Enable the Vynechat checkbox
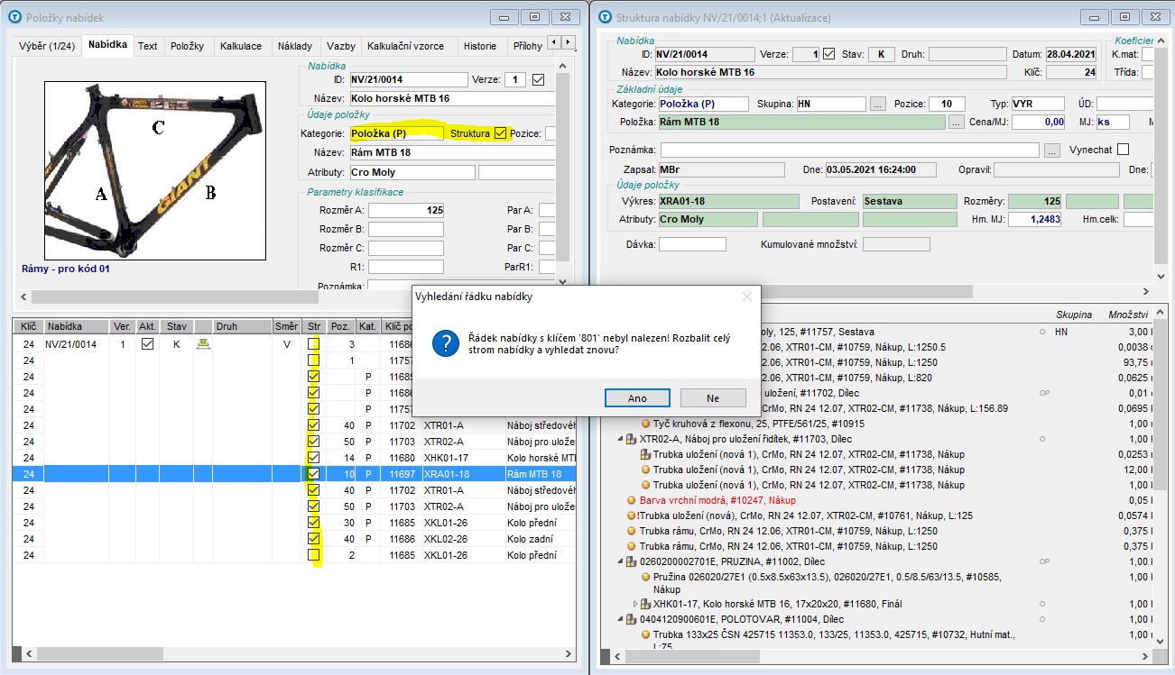The image size is (1175, 675). 1123,150
